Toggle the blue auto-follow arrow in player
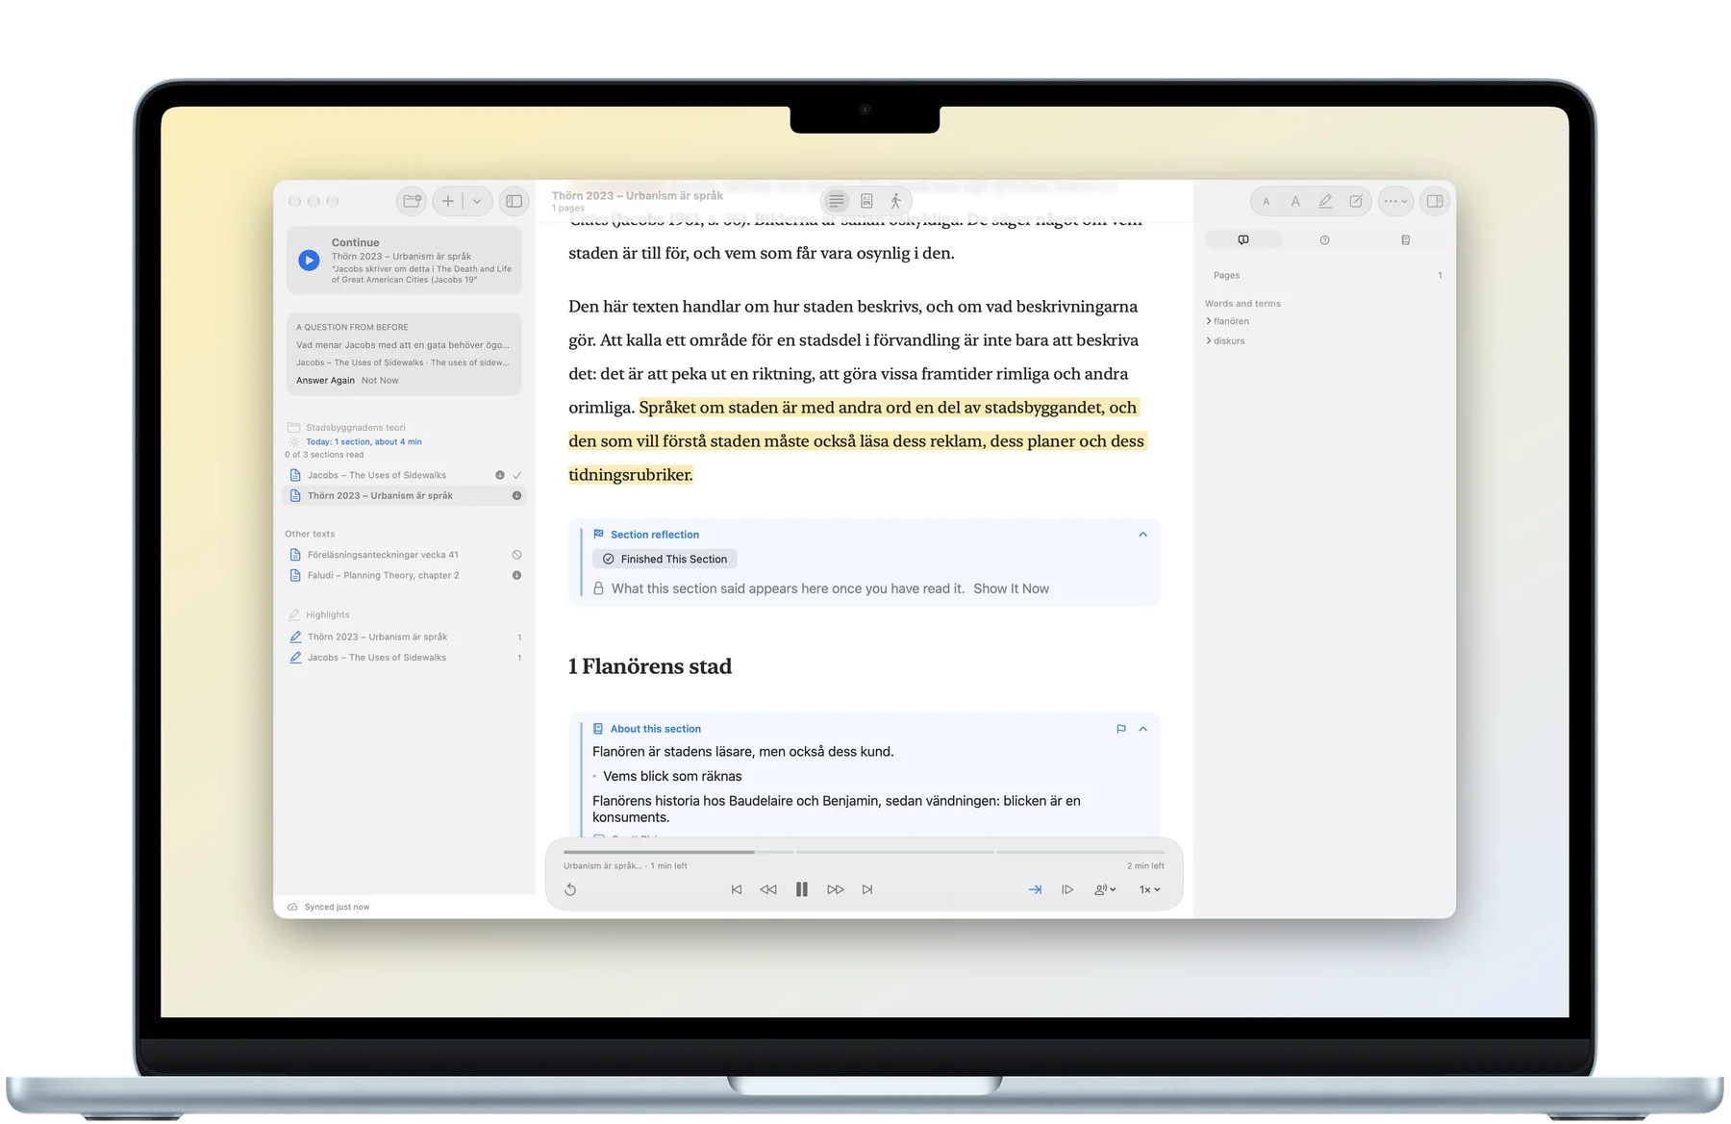This screenshot has height=1124, width=1731. pos(1035,889)
